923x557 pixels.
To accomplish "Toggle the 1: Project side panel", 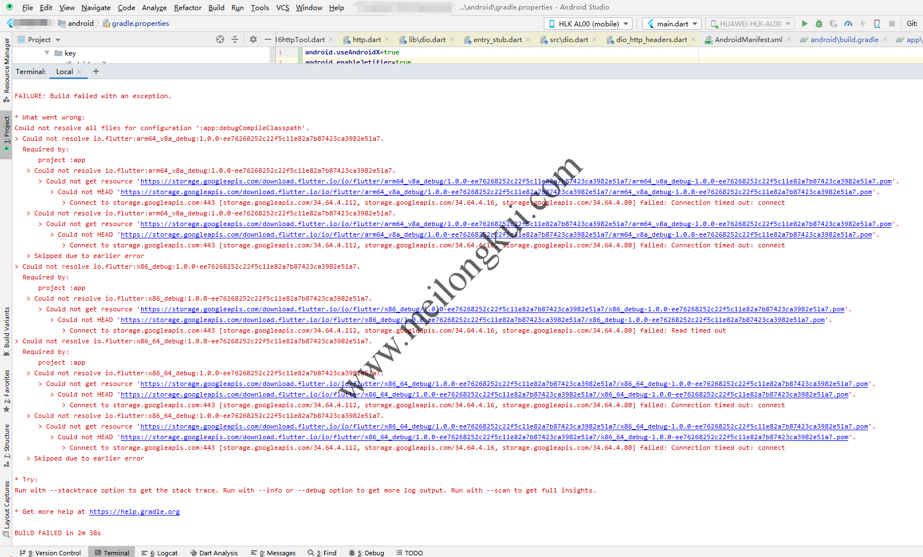I will tap(6, 135).
